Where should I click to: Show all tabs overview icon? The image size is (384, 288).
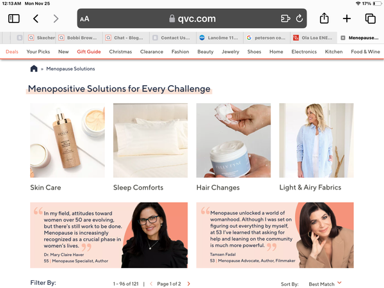point(370,19)
